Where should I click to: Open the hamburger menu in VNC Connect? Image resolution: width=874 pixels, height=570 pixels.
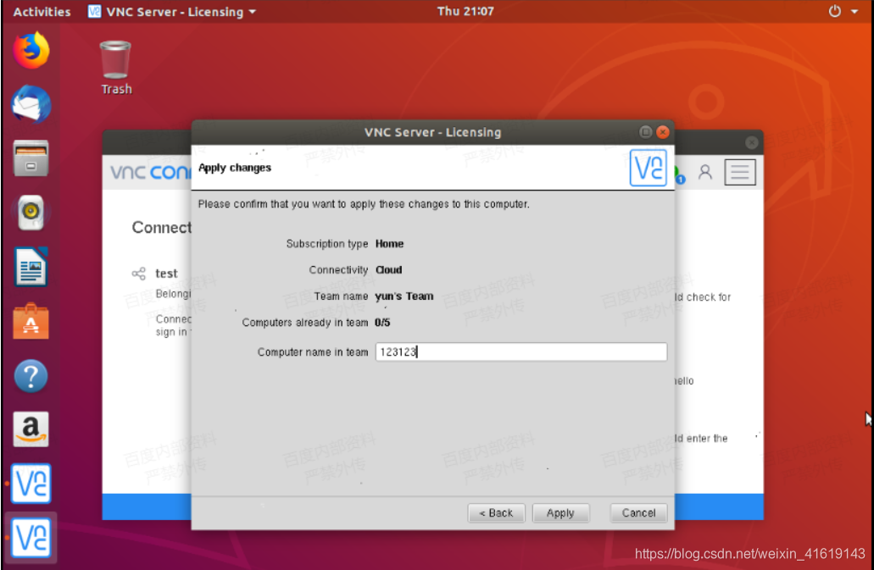(x=740, y=172)
